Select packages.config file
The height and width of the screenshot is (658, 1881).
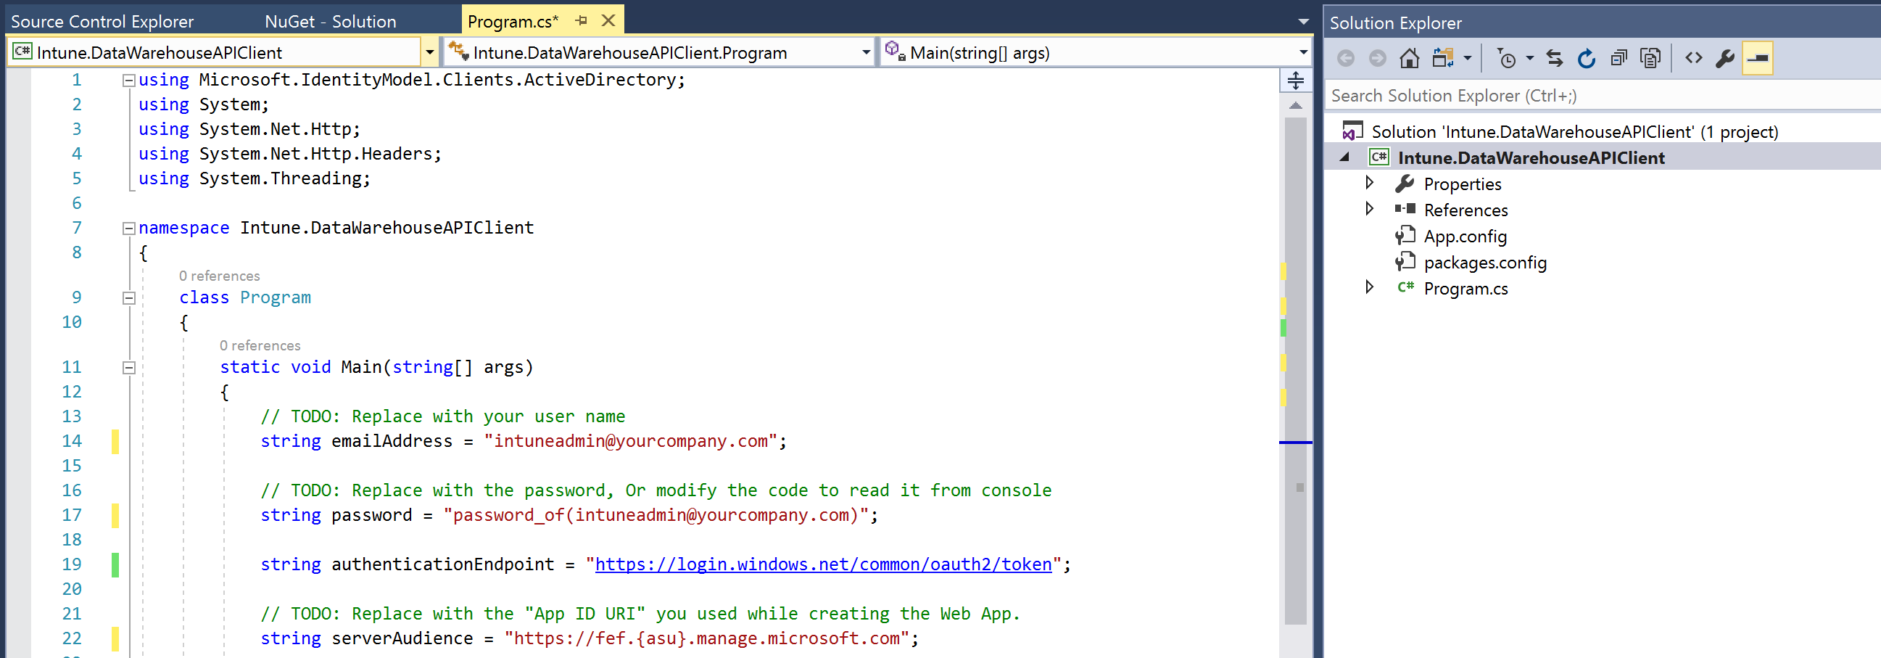[1484, 263]
